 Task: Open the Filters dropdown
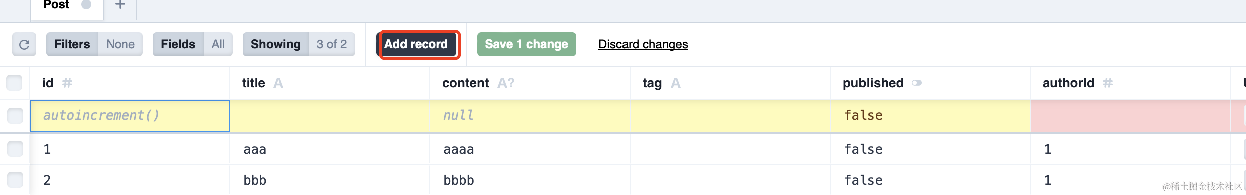[94, 45]
